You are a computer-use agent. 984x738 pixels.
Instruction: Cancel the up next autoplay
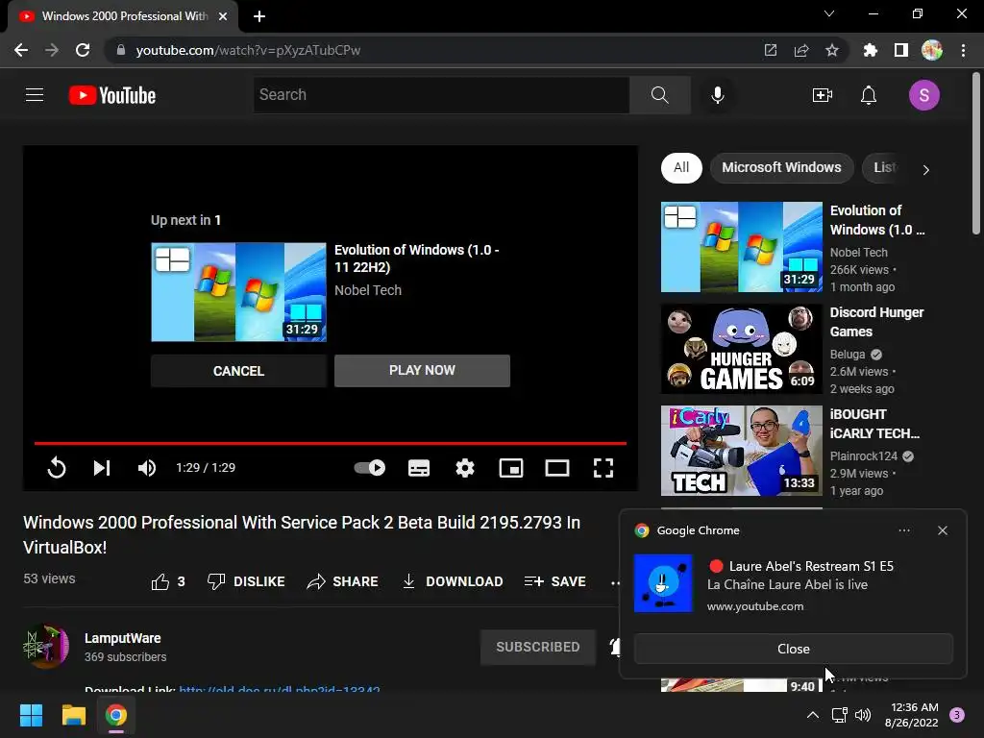pos(238,371)
